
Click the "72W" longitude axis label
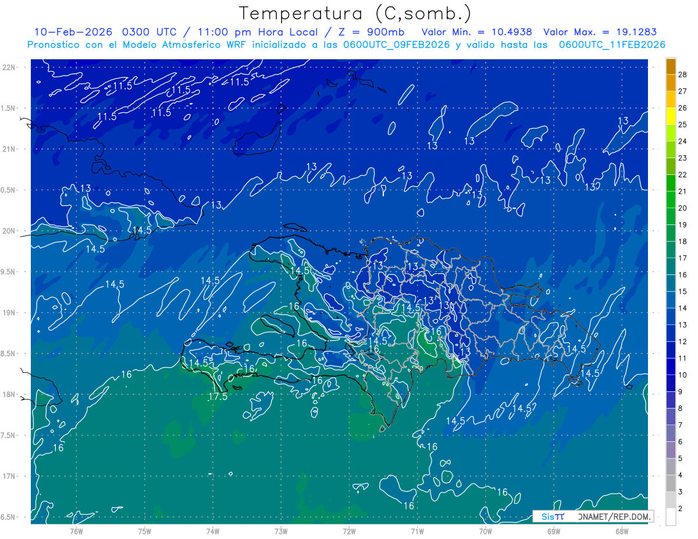tap(349, 531)
